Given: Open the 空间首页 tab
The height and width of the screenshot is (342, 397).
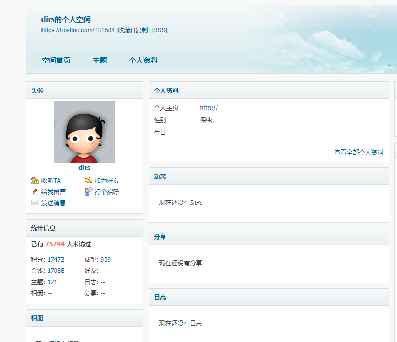Looking at the screenshot, I should (x=56, y=60).
